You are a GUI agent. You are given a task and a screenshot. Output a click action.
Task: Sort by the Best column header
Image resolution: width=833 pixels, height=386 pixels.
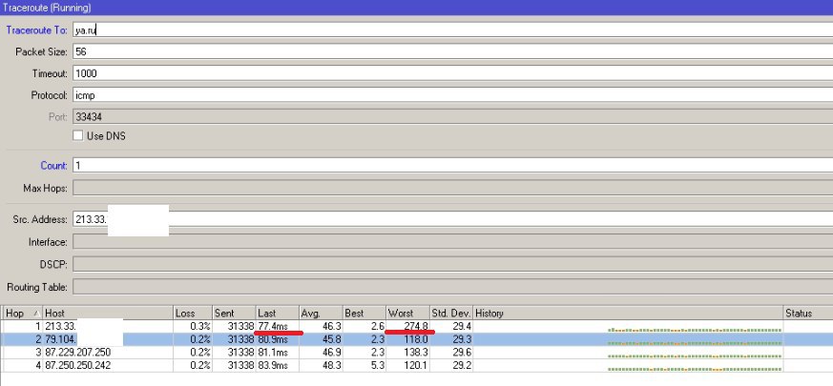(x=364, y=313)
